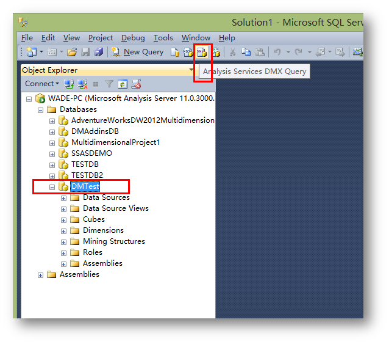The image size is (389, 344).
Task: Open the New Project dropdown arrow
Action: (x=41, y=52)
